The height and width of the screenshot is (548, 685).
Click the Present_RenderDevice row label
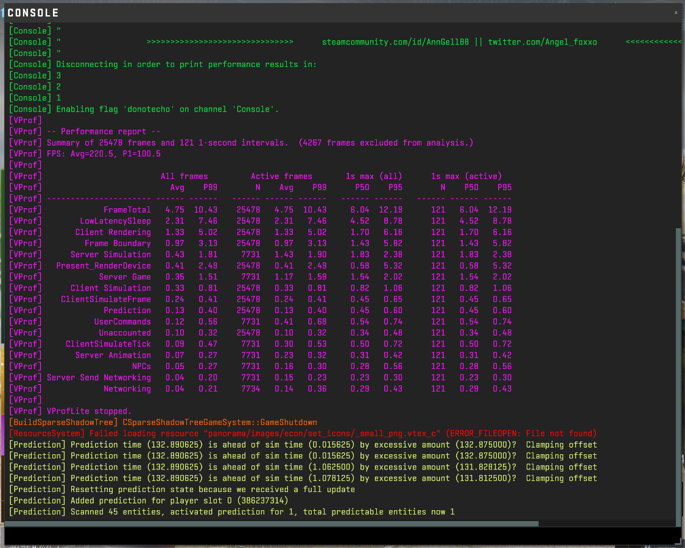point(104,265)
